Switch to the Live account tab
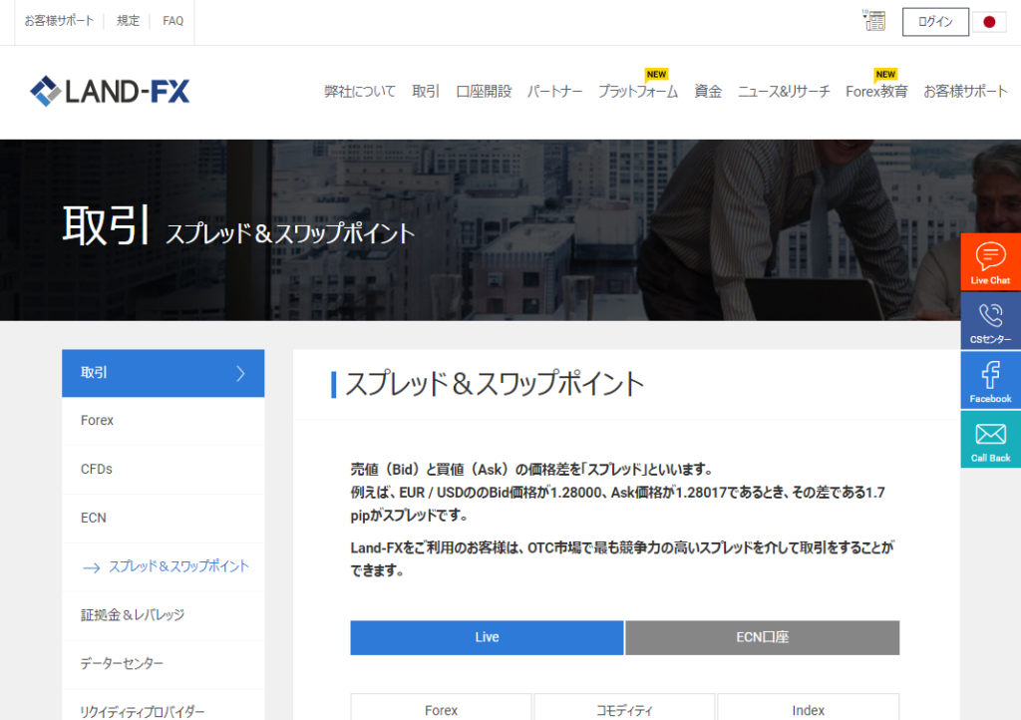This screenshot has width=1021, height=720. (487, 637)
